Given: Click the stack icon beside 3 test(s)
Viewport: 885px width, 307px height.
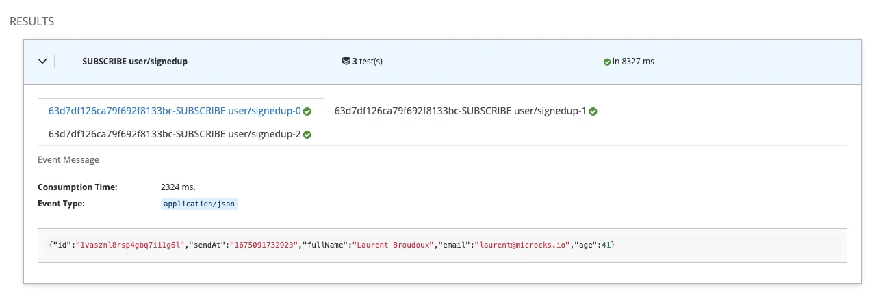Looking at the screenshot, I should point(346,62).
